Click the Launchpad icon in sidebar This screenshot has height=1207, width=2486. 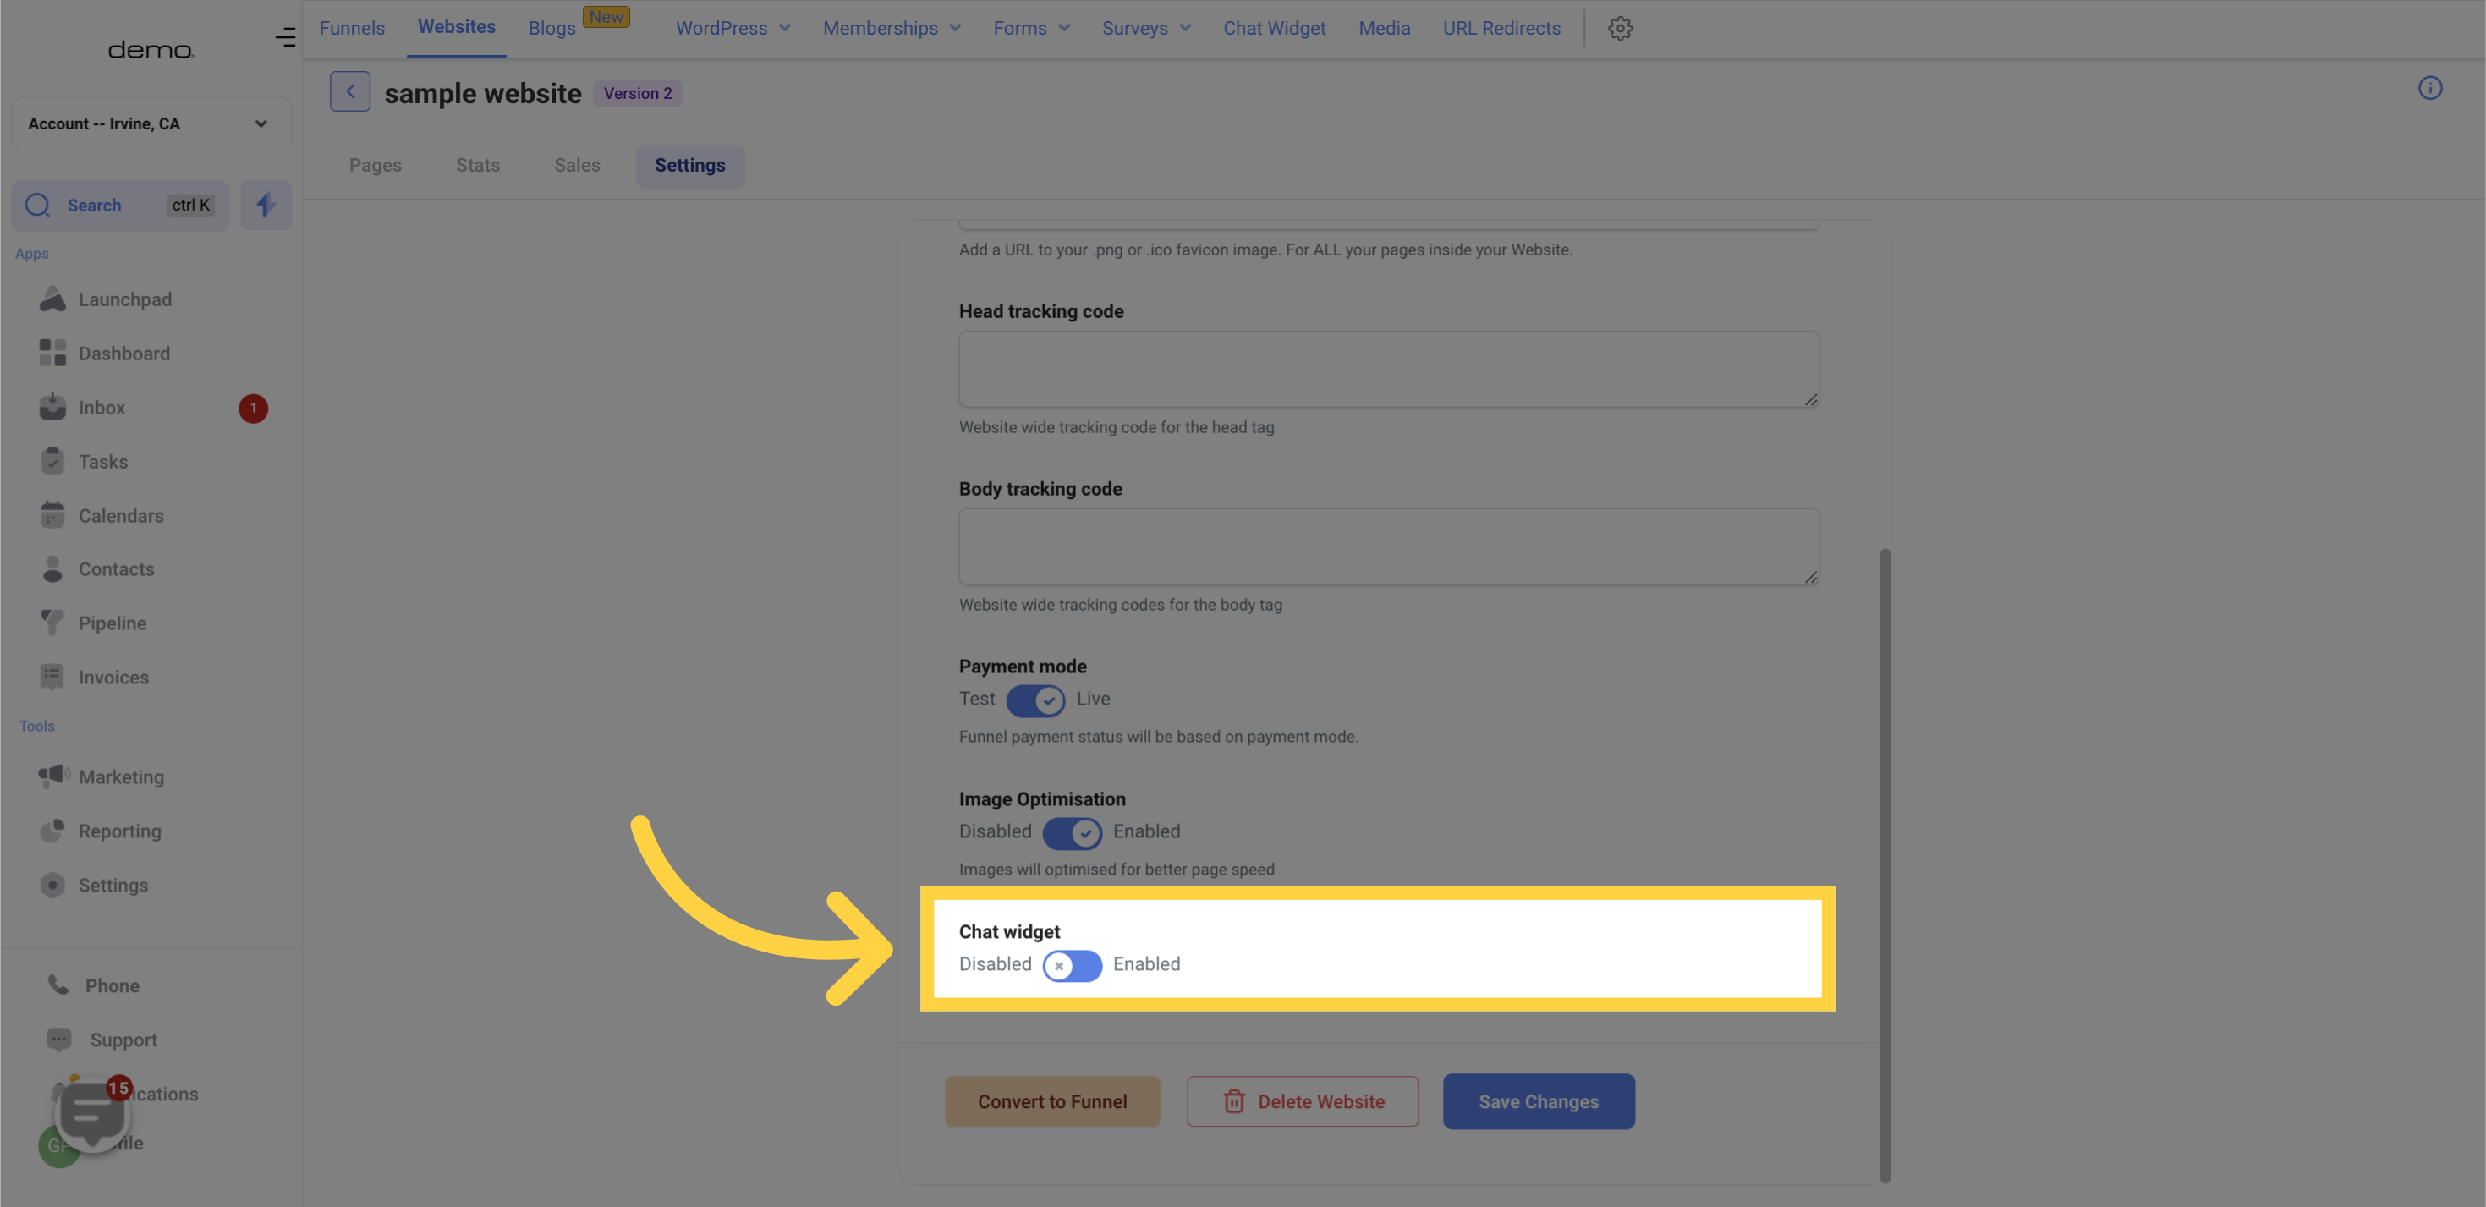coord(52,297)
